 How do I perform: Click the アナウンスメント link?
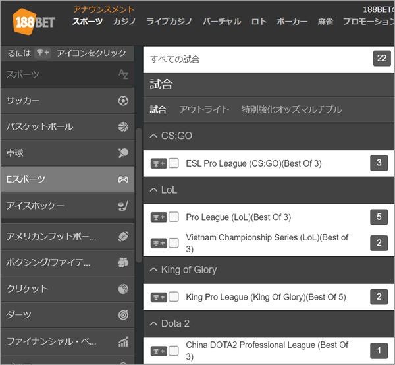(x=104, y=9)
